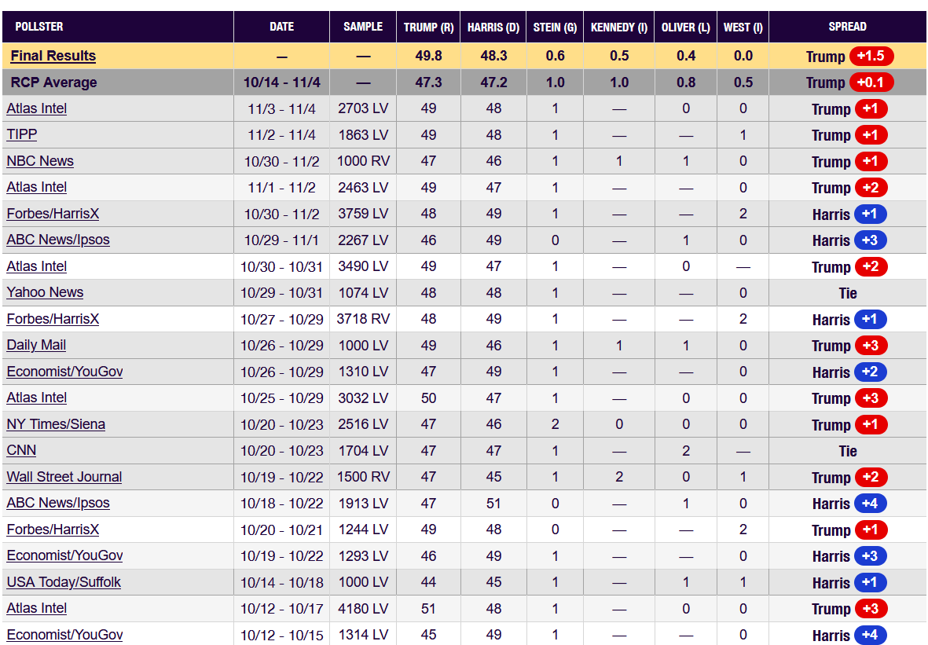Open Atlas Intel poll dated 11/1 - 11/2
This screenshot has width=928, height=645.
(x=37, y=188)
